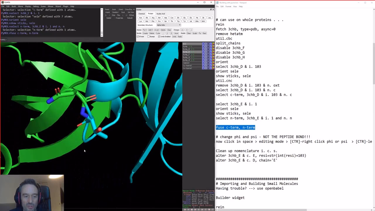Open the Color menu for object 3chb_F

tap(213, 55)
